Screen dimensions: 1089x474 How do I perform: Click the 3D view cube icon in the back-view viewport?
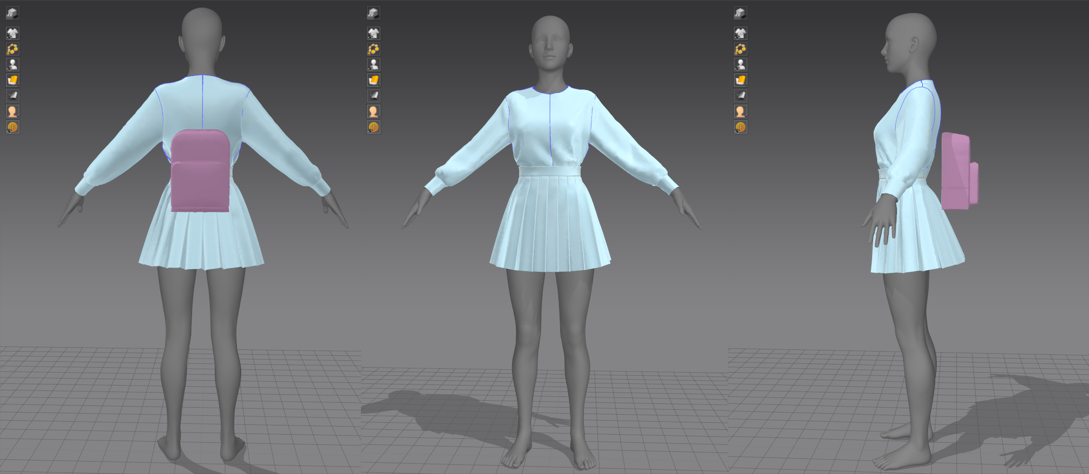tap(12, 13)
